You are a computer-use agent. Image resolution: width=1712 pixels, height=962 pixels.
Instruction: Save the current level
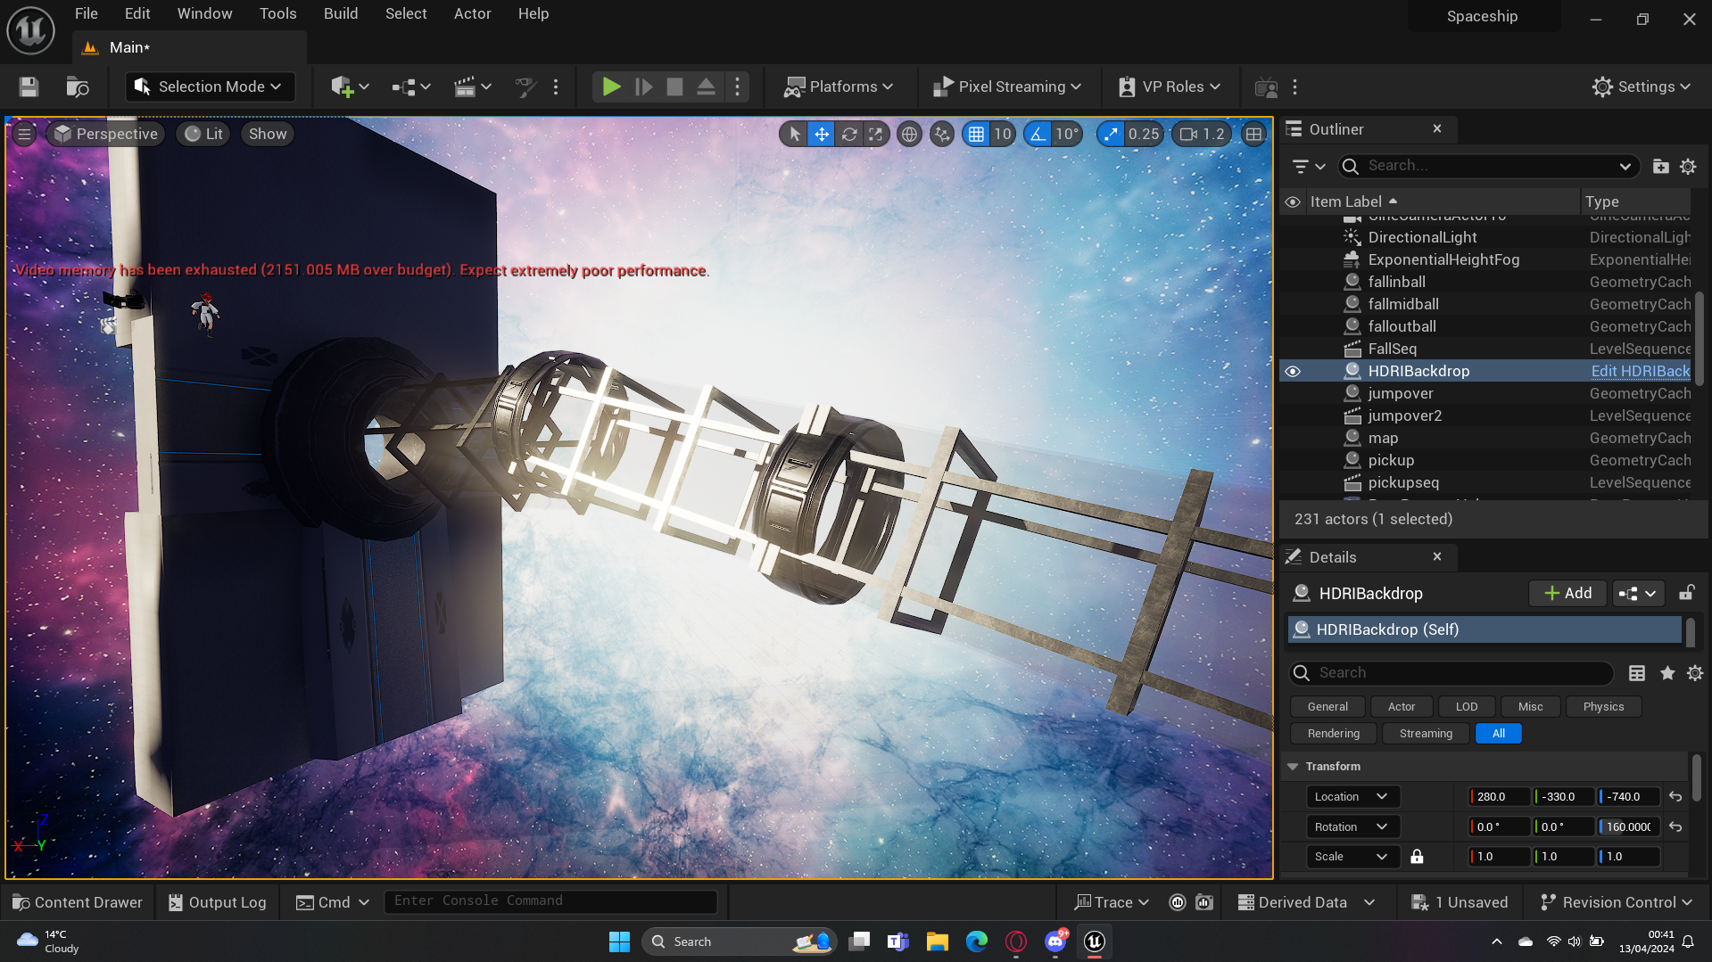point(29,86)
